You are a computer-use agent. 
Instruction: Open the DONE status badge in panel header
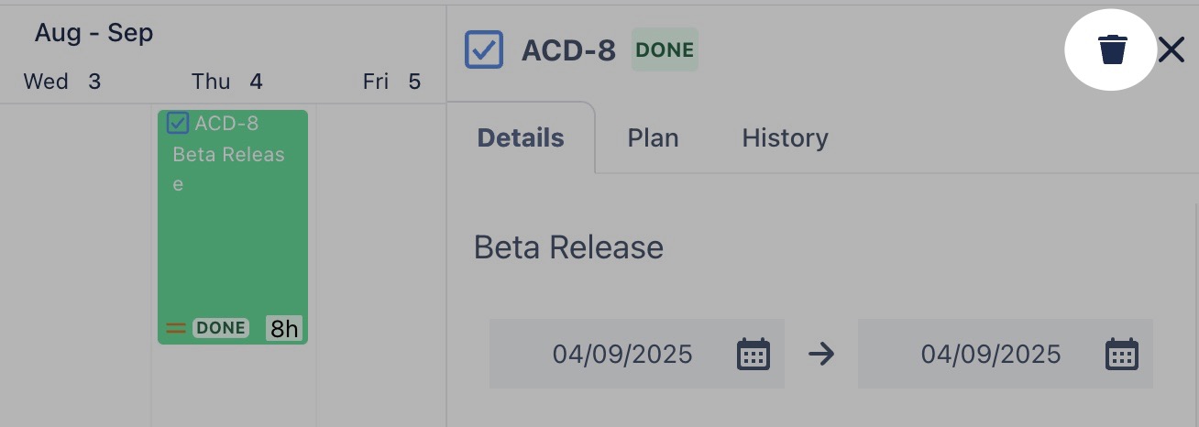[x=665, y=49]
